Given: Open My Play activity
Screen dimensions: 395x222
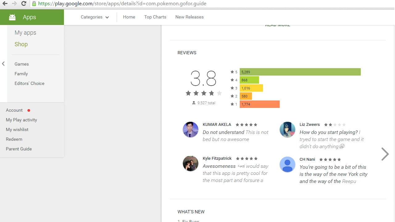Looking at the screenshot, I should click(x=21, y=120).
